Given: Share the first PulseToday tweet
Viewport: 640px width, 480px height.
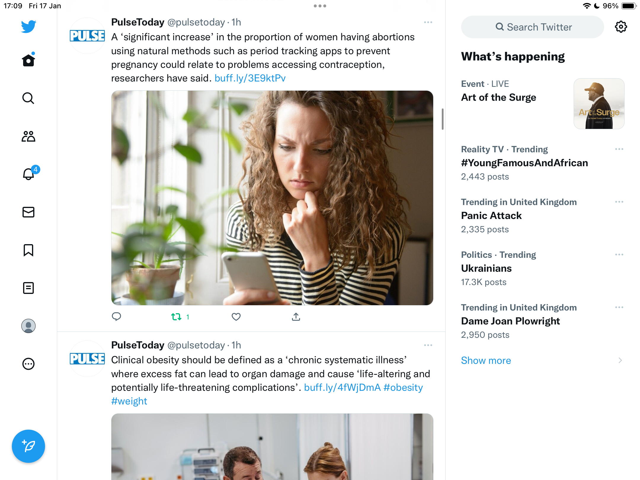Looking at the screenshot, I should (x=296, y=317).
